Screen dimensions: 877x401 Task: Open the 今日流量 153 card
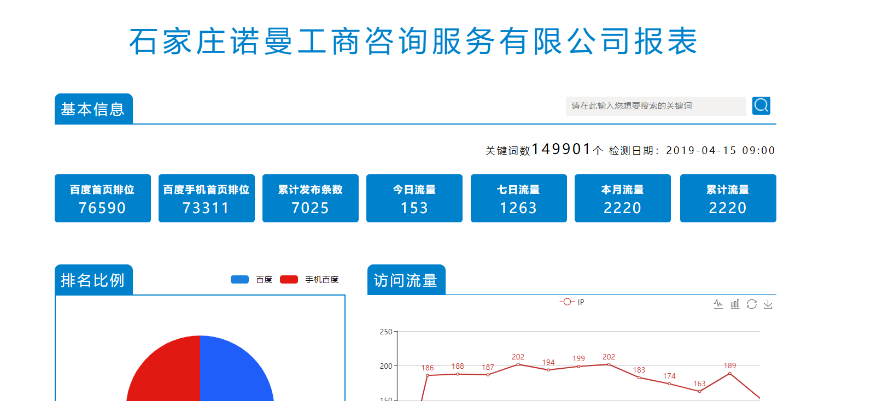tap(414, 198)
